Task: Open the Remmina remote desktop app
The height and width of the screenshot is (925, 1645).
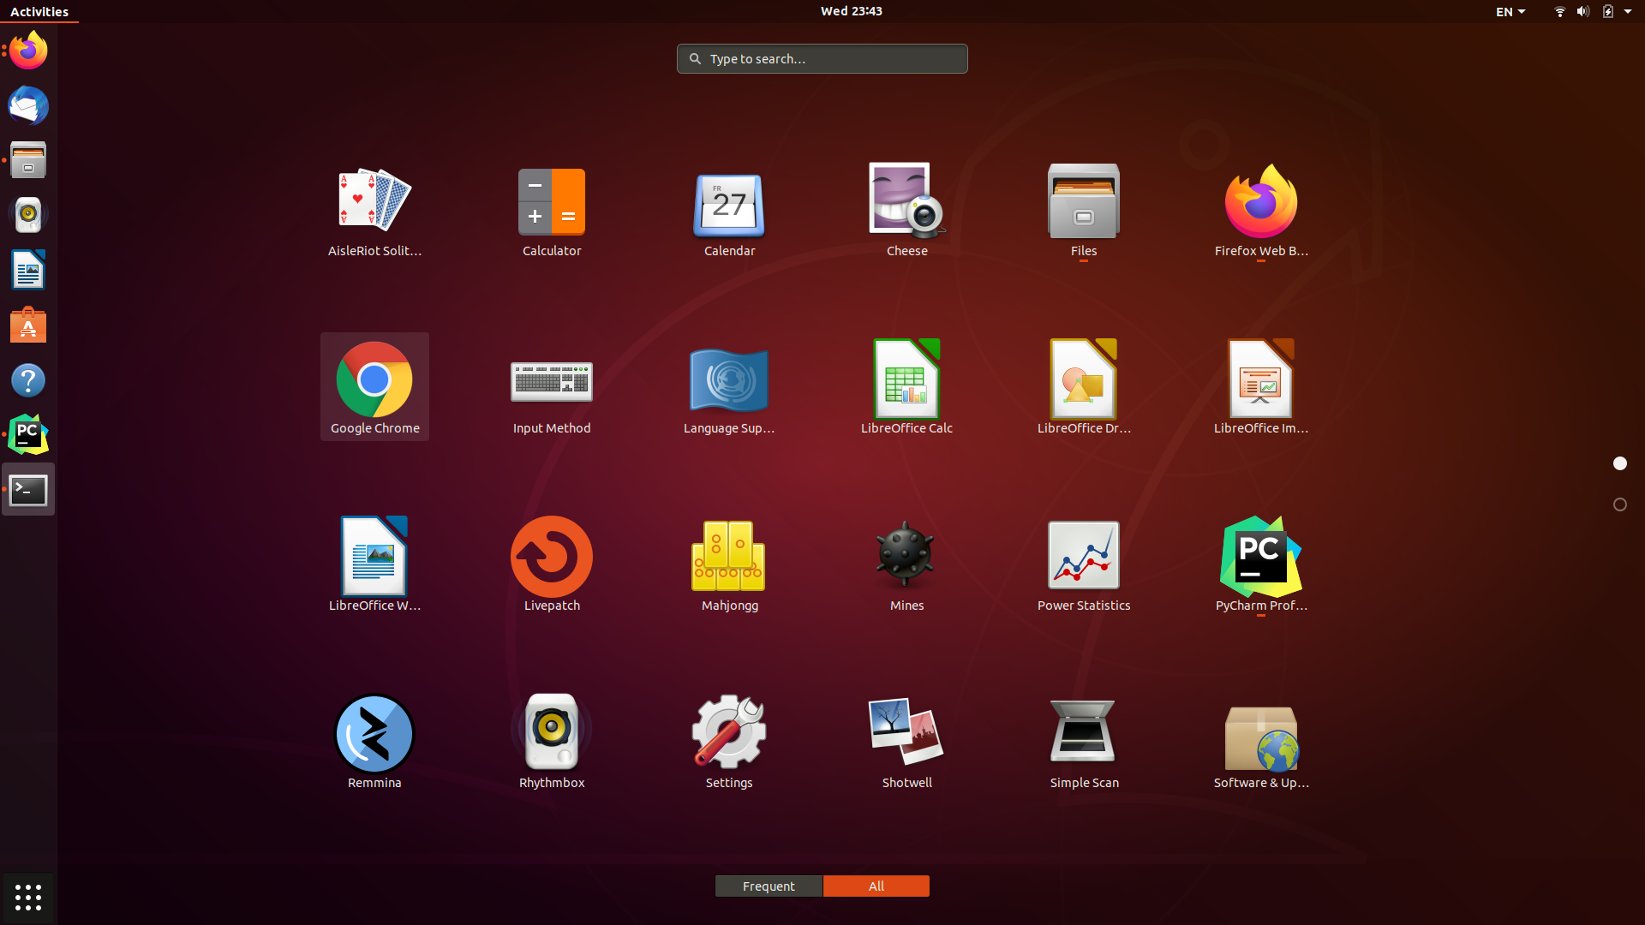Action: click(374, 740)
